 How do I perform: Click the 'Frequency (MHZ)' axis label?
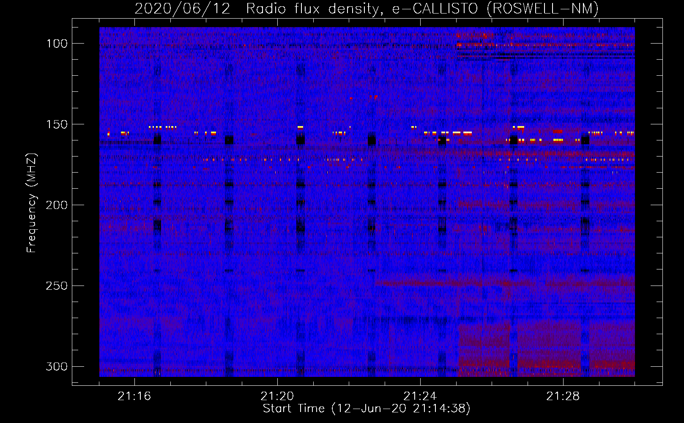pos(32,203)
